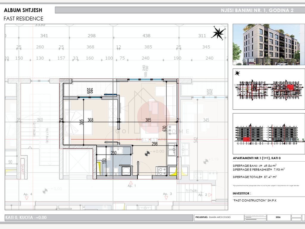Click the 311 dimension near the compass
Viewport: 305px width, 229px height.
pyautogui.click(x=202, y=36)
